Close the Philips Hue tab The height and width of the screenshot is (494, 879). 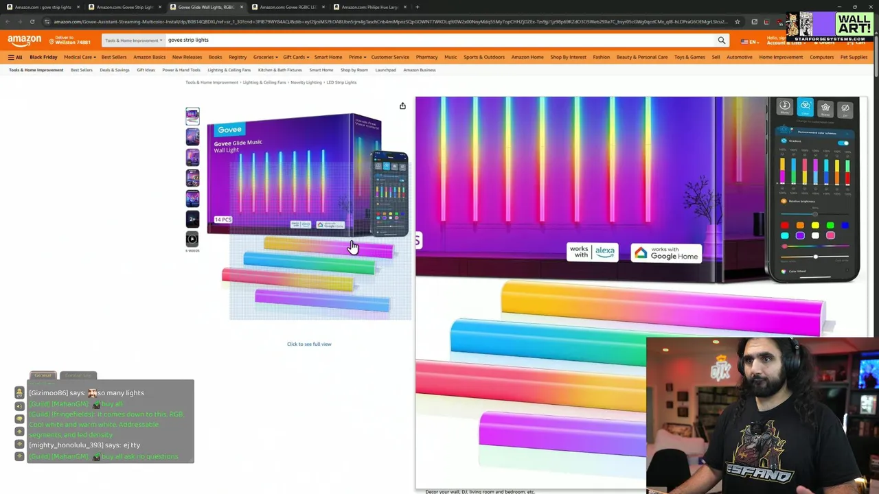point(405,7)
